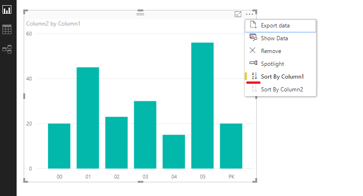
Task: Select the bar for category 01
Action: point(88,118)
